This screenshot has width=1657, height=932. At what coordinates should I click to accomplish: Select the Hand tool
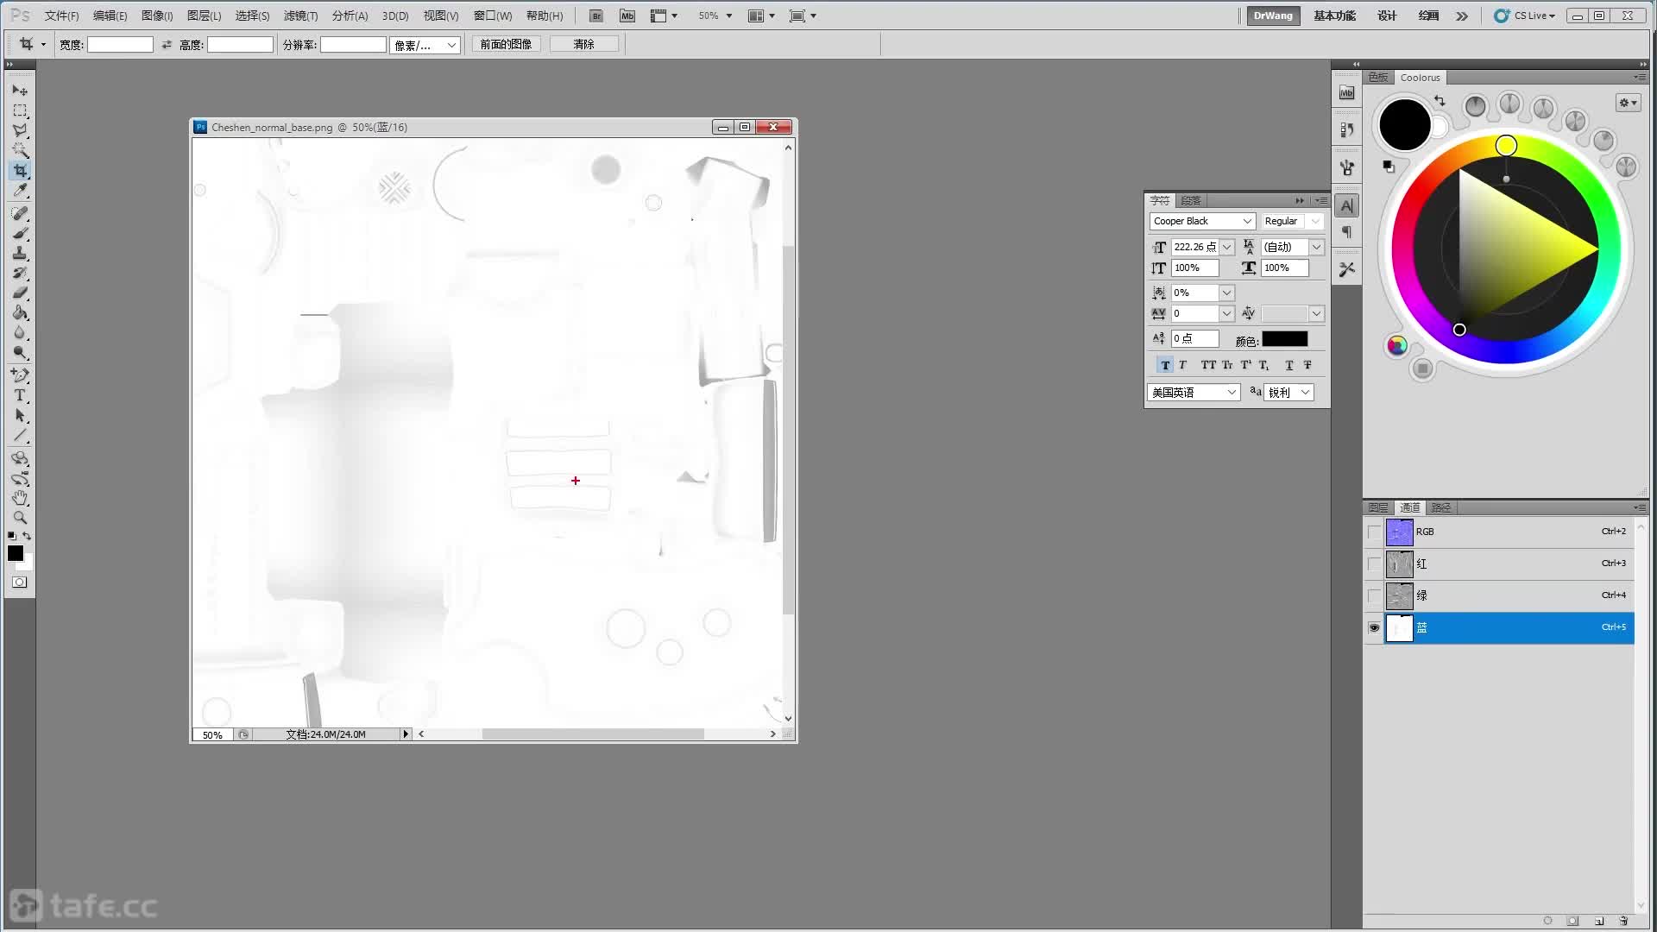click(x=20, y=498)
